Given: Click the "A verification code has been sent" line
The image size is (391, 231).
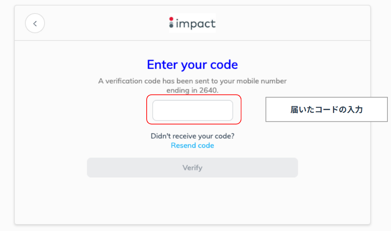Looking at the screenshot, I should click(x=192, y=81).
